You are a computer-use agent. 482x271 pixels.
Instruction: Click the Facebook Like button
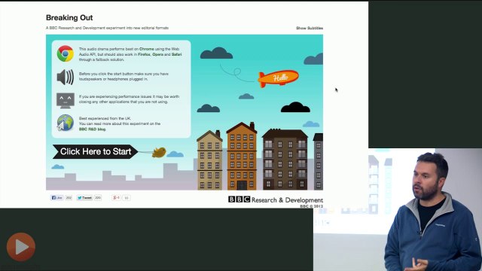click(x=57, y=198)
